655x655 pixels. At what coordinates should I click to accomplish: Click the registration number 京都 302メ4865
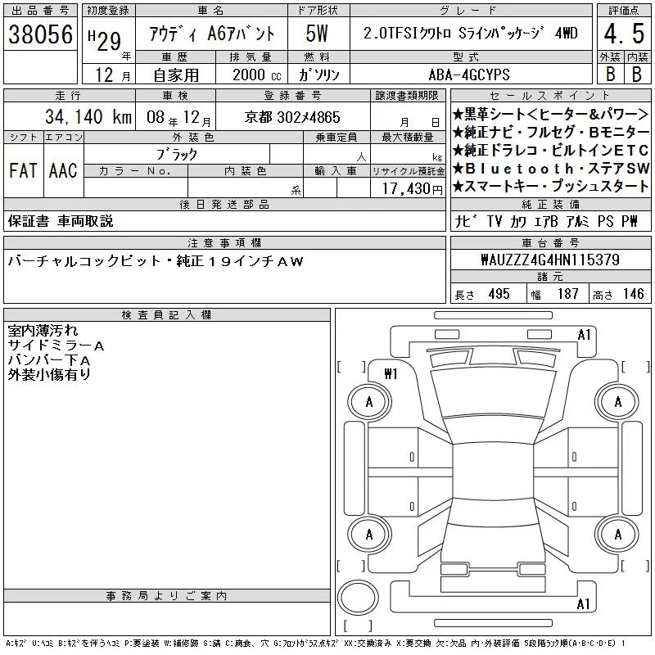tap(292, 117)
